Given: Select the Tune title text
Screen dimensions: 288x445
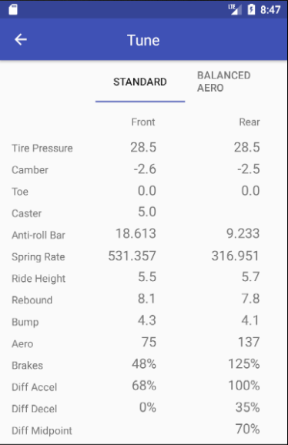Looking at the screenshot, I should tap(143, 40).
